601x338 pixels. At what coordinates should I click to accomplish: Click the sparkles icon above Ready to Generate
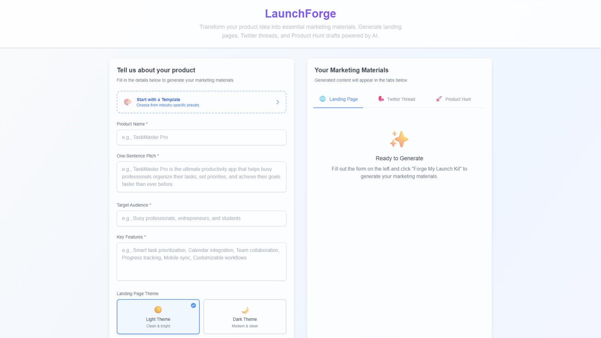pos(399,139)
